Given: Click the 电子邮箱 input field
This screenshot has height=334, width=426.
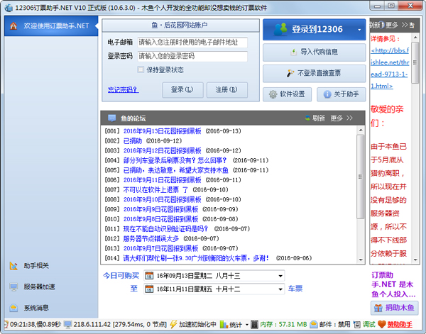Looking at the screenshot, I should (192, 43).
